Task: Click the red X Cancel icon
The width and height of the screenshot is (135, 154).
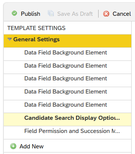Action: coord(106,14)
